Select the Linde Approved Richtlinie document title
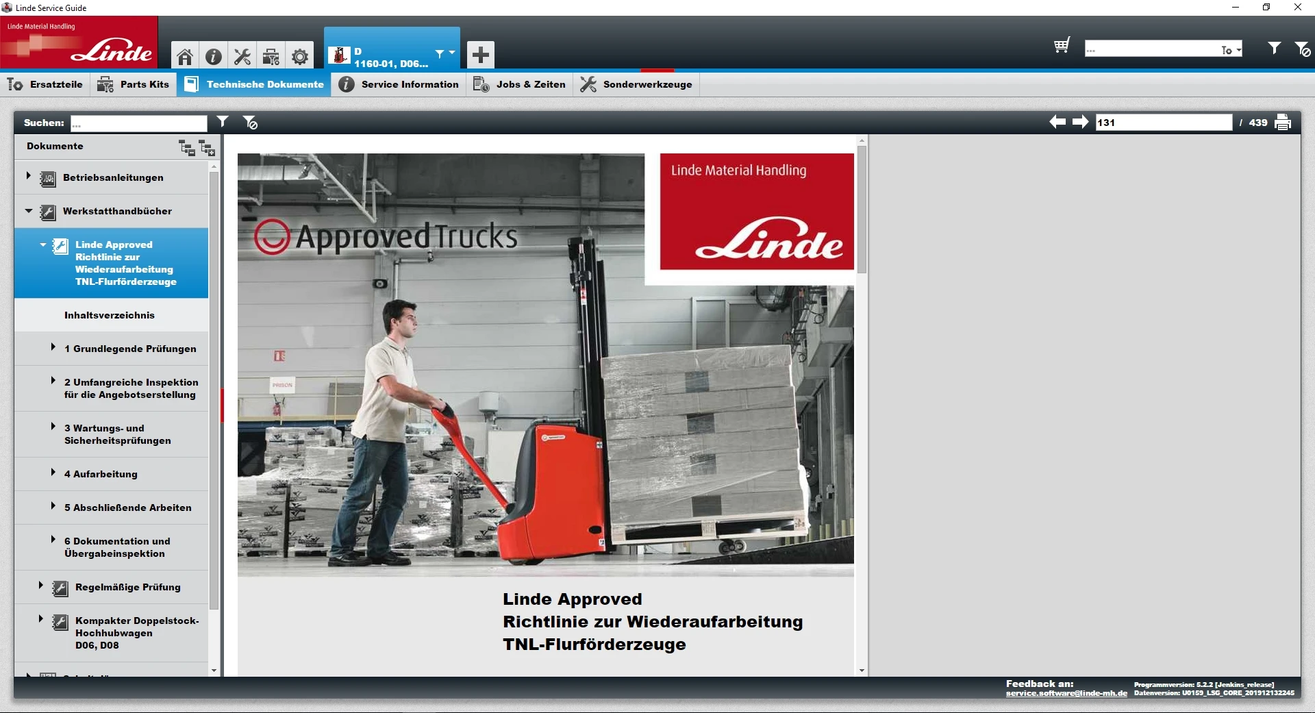Image resolution: width=1315 pixels, height=713 pixels. pyautogui.click(x=126, y=263)
